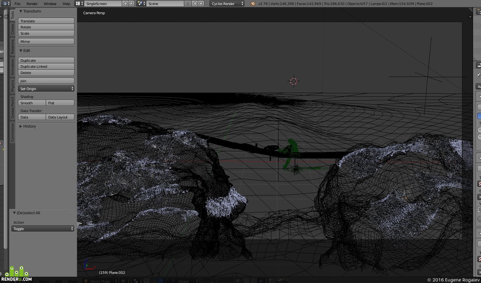The image size is (481, 283).
Task: Add a new scene with plus icon
Action: (x=195, y=3)
